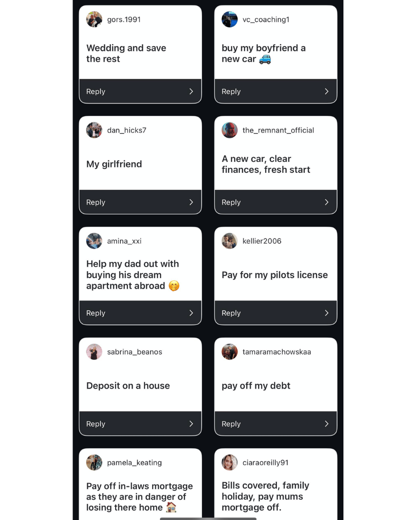This screenshot has width=416, height=520.
Task: Tap the home indicator bar
Action: [x=208, y=518]
